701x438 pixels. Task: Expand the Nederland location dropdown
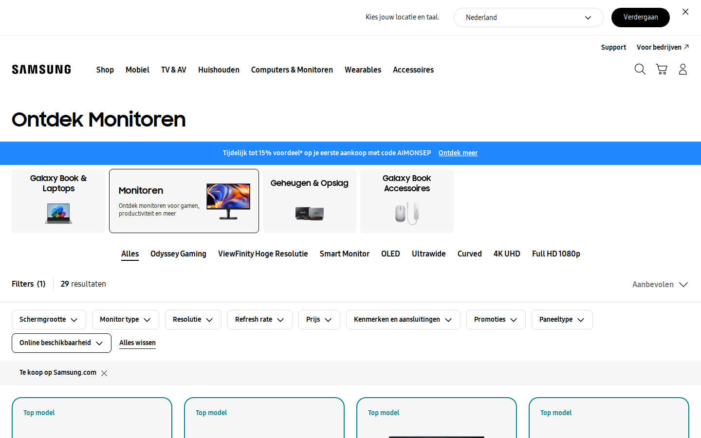(529, 18)
